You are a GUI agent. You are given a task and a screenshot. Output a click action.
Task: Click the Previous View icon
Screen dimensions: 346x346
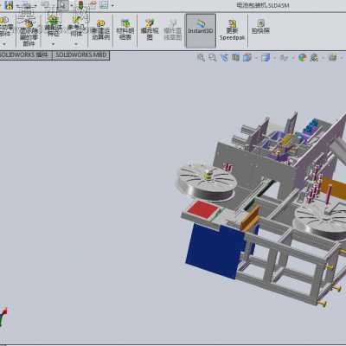pos(224,58)
